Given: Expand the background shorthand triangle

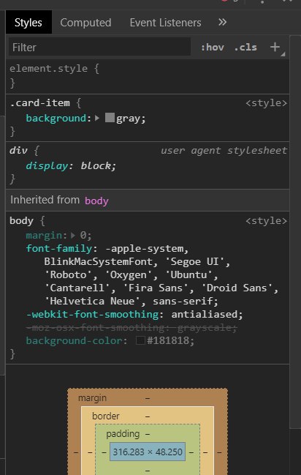Looking at the screenshot, I should coord(97,118).
